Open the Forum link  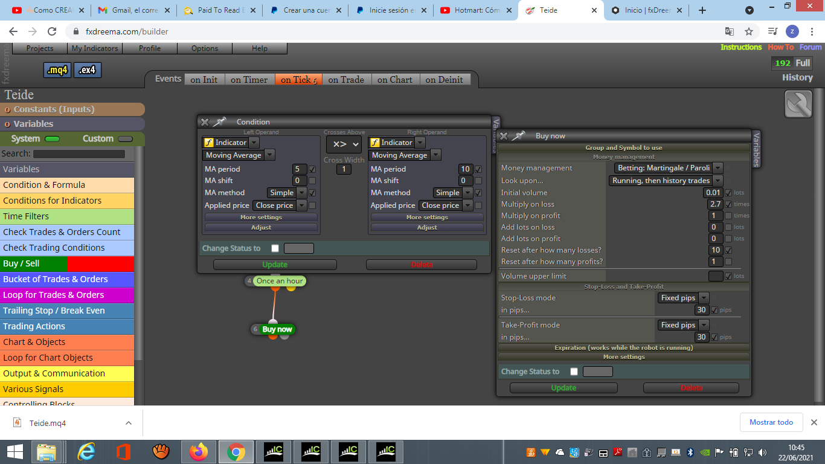[x=811, y=47]
